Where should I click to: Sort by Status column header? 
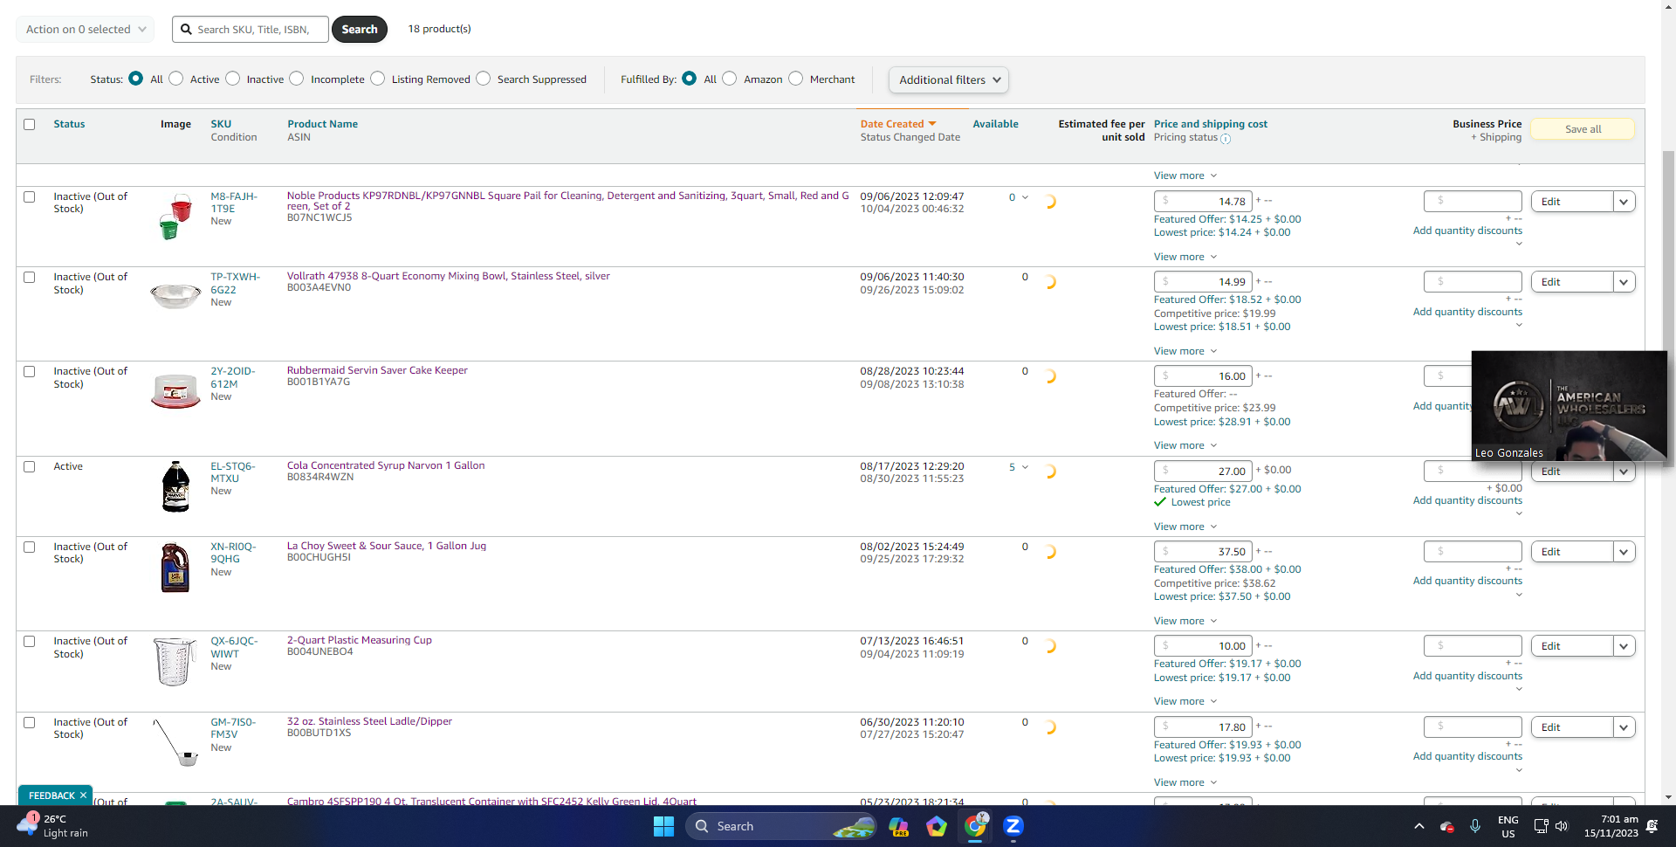coord(69,124)
